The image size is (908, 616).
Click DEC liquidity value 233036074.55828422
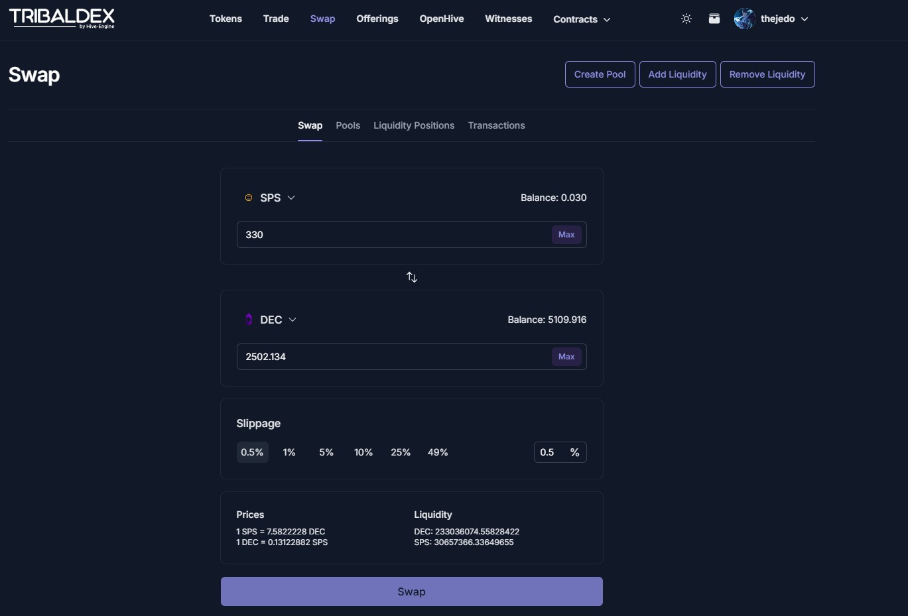(x=467, y=532)
